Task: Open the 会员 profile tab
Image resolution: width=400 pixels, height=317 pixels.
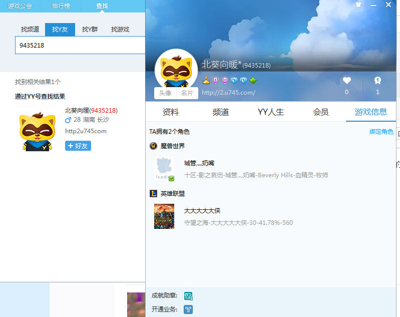Action: (321, 112)
